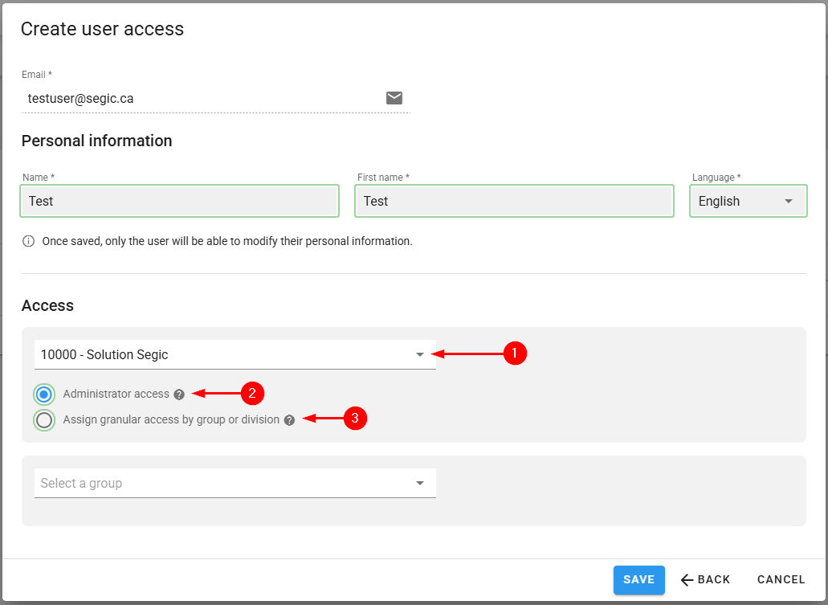Select the Administrator access radio button
Image resolution: width=828 pixels, height=605 pixels.
point(44,394)
